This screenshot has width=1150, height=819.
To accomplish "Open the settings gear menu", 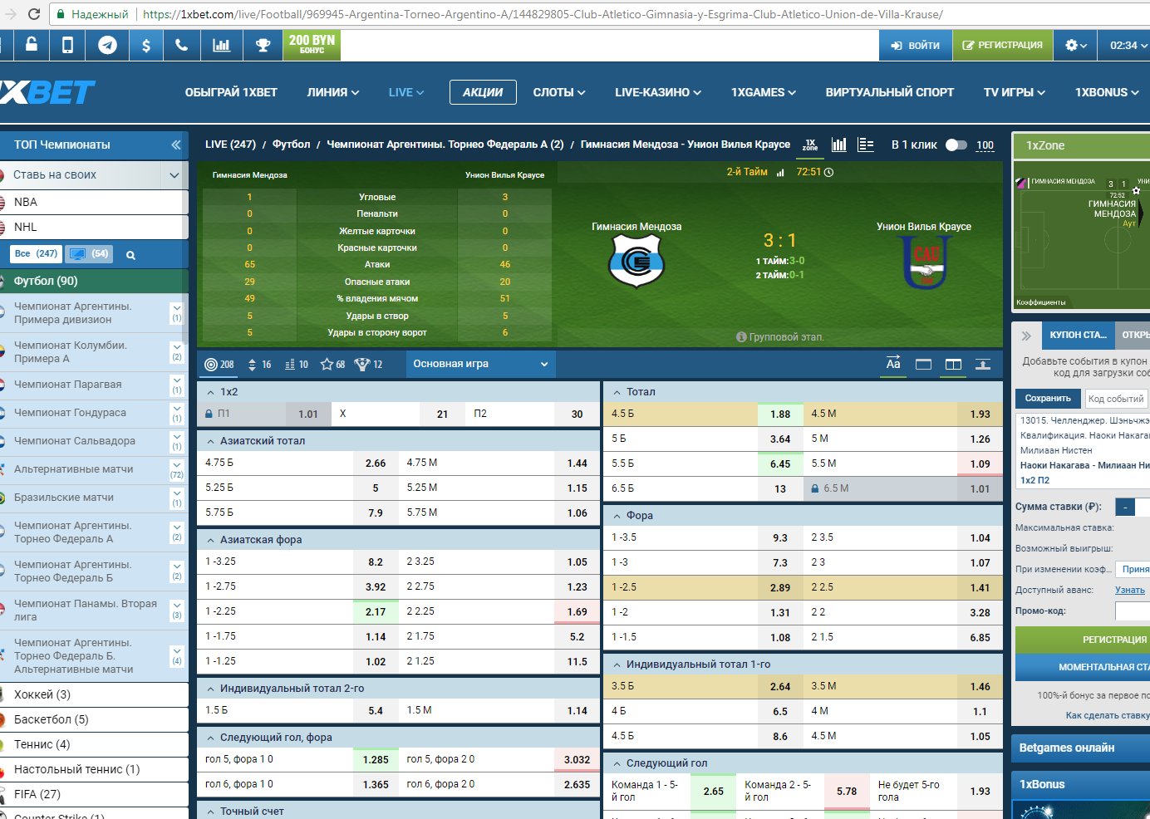I will pyautogui.click(x=1076, y=45).
